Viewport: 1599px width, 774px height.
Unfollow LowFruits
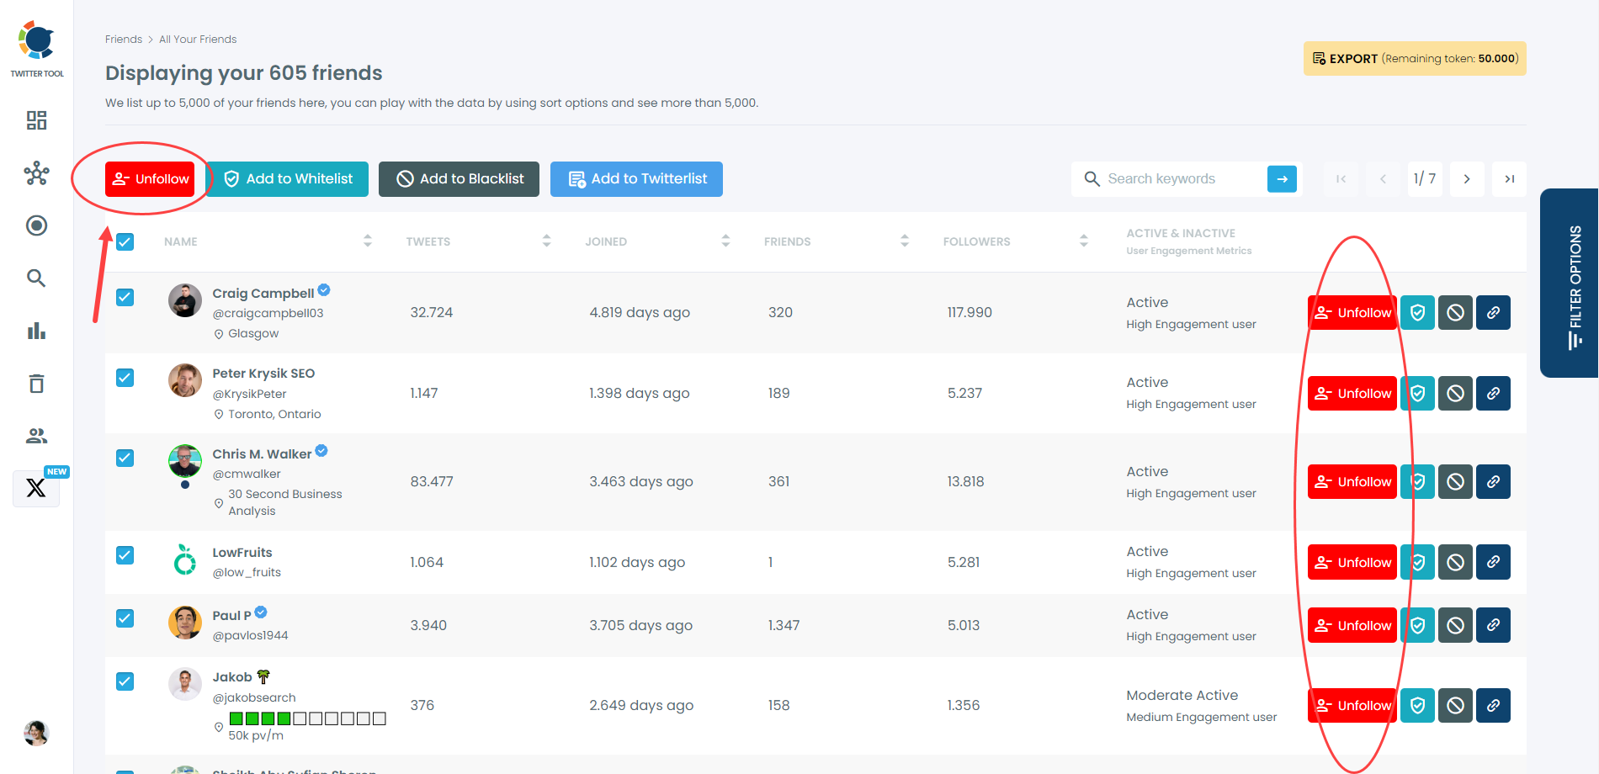[1352, 563]
